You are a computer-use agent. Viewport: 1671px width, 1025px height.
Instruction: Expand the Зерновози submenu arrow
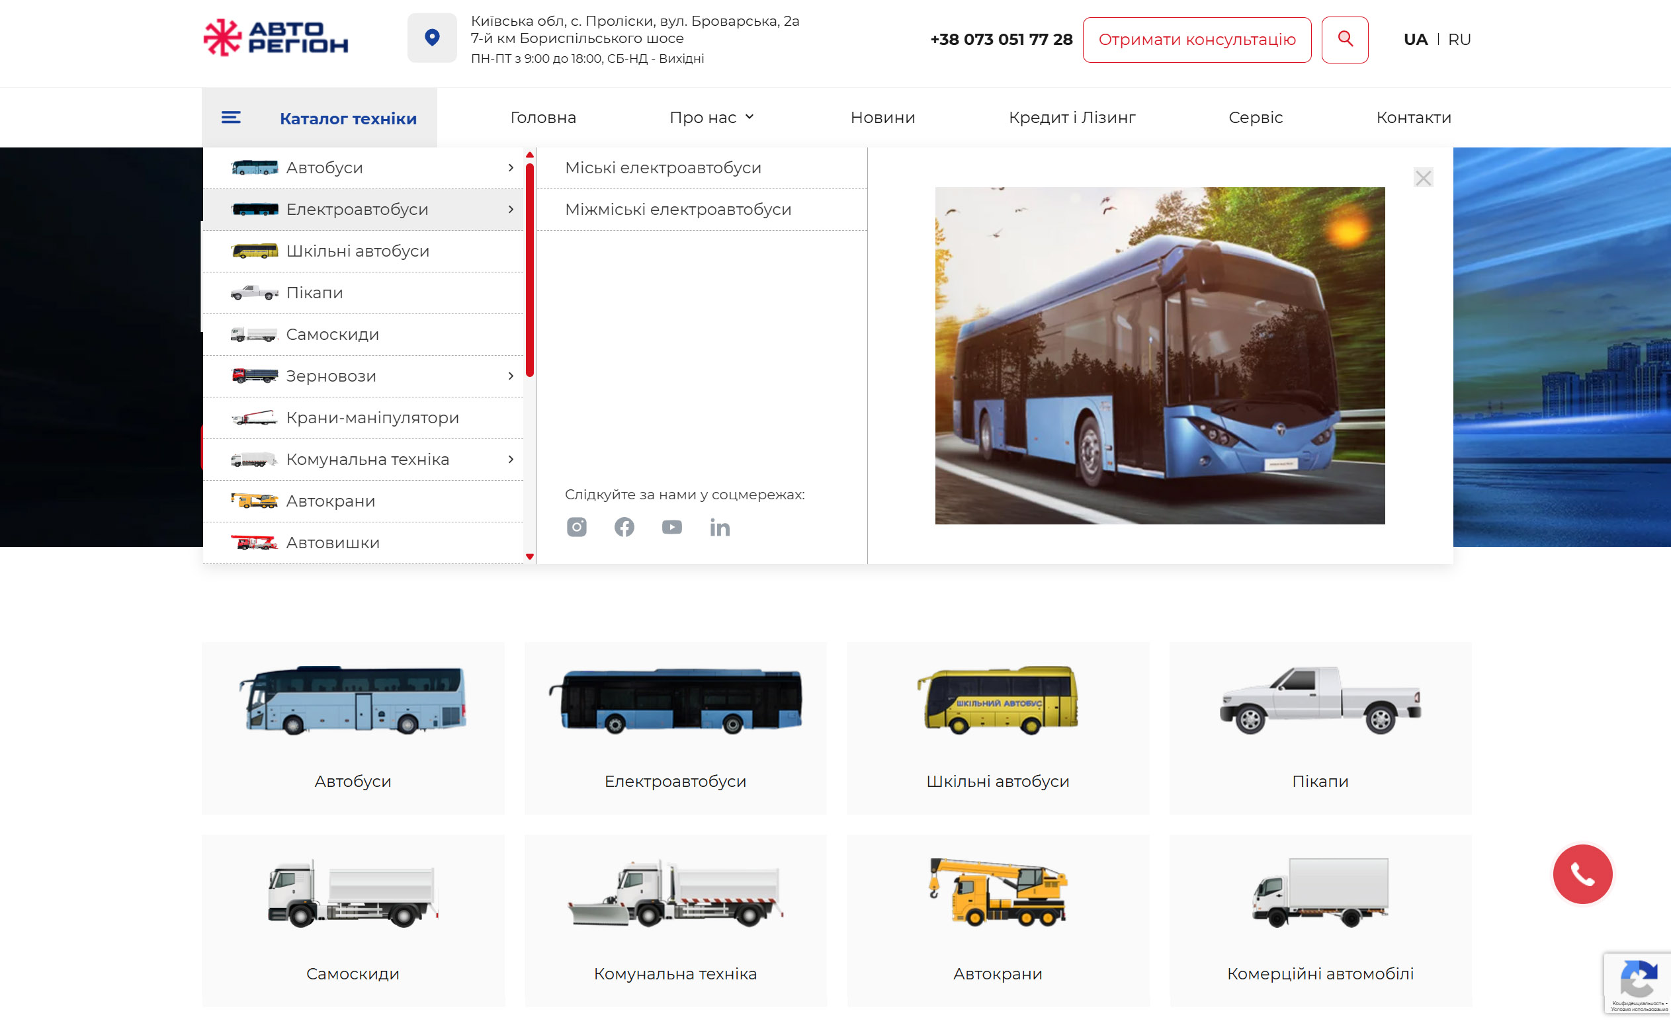coord(511,376)
